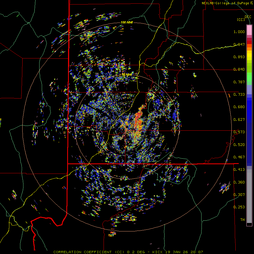Screen dimensions: 254x254
Task: Select the 0.787 scale value
Action: (239, 82)
